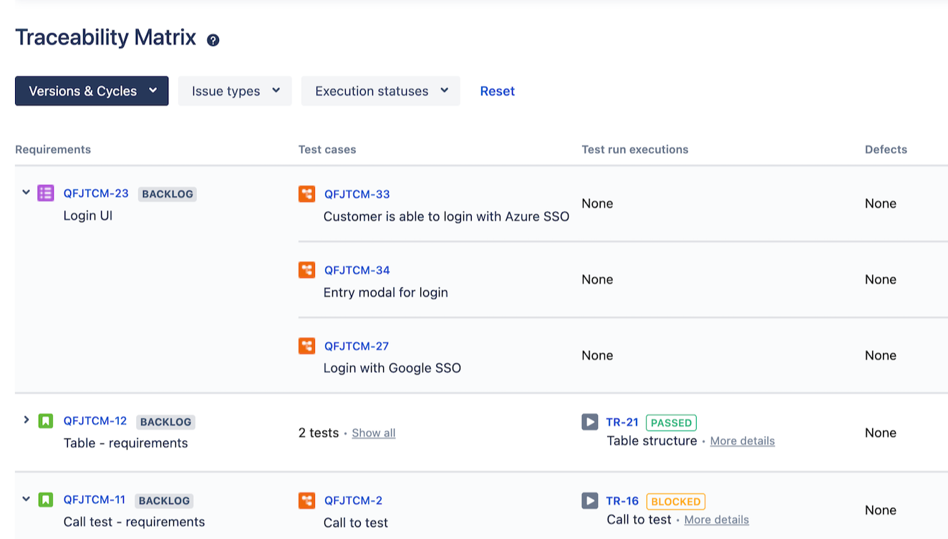Click the test case icon next to QFJTCM-2
Viewport: 948px width, 539px height.
[x=306, y=500]
